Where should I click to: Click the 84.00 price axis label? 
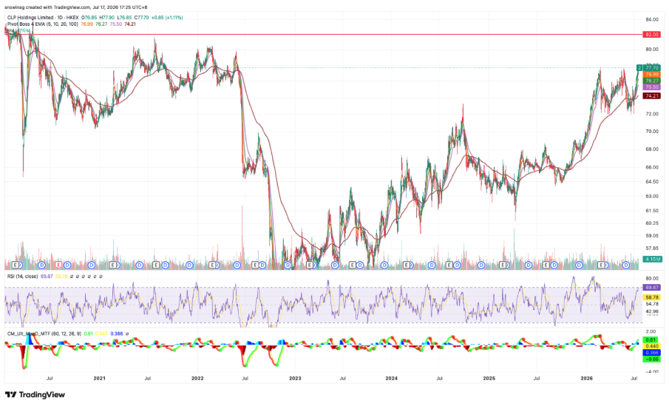[x=651, y=20]
